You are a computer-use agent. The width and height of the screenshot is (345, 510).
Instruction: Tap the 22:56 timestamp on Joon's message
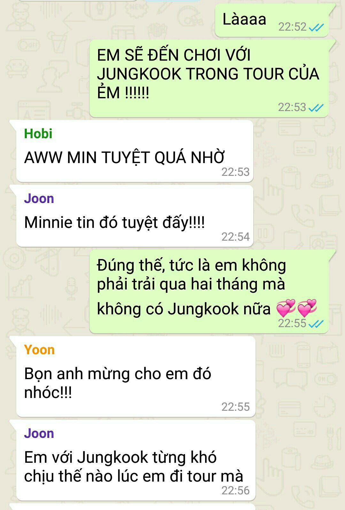click(235, 491)
